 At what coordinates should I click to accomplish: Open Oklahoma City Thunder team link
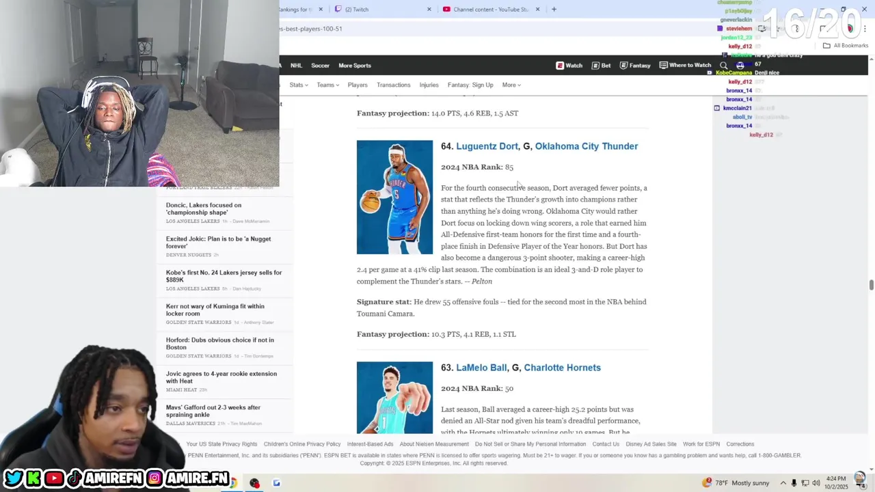[587, 146]
